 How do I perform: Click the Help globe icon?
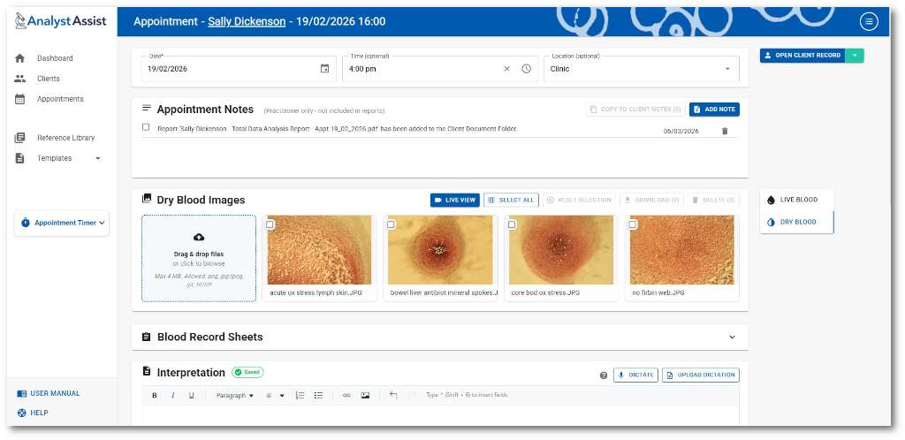[22, 413]
